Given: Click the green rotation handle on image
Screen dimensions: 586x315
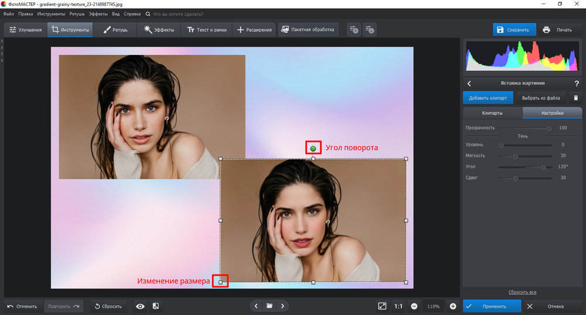Looking at the screenshot, I should coord(313,149).
